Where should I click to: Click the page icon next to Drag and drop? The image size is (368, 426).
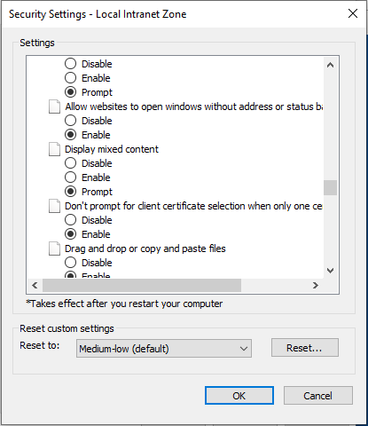55,248
